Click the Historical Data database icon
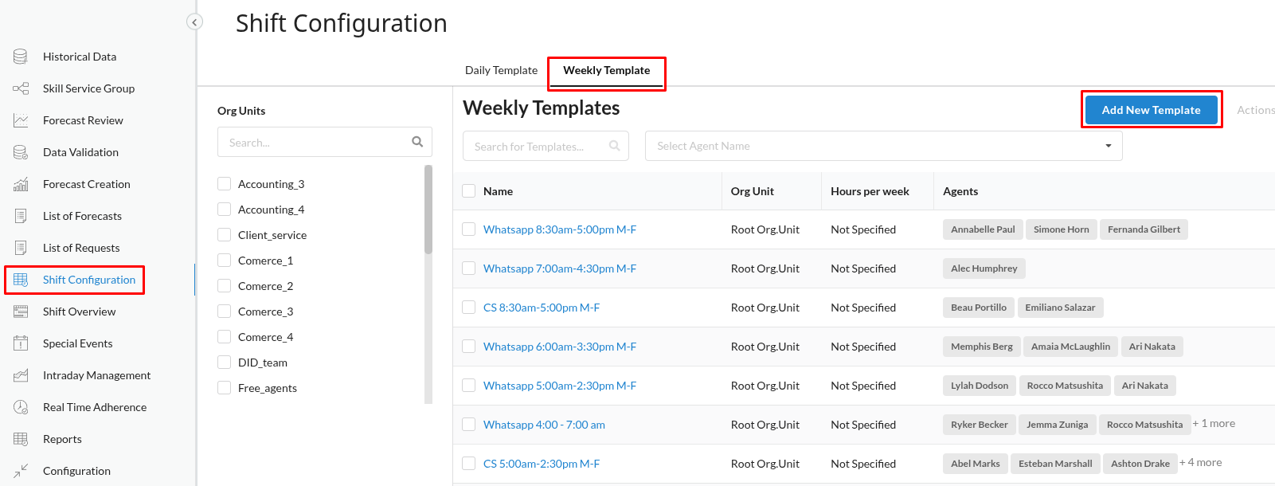Image resolution: width=1275 pixels, height=486 pixels. point(21,57)
